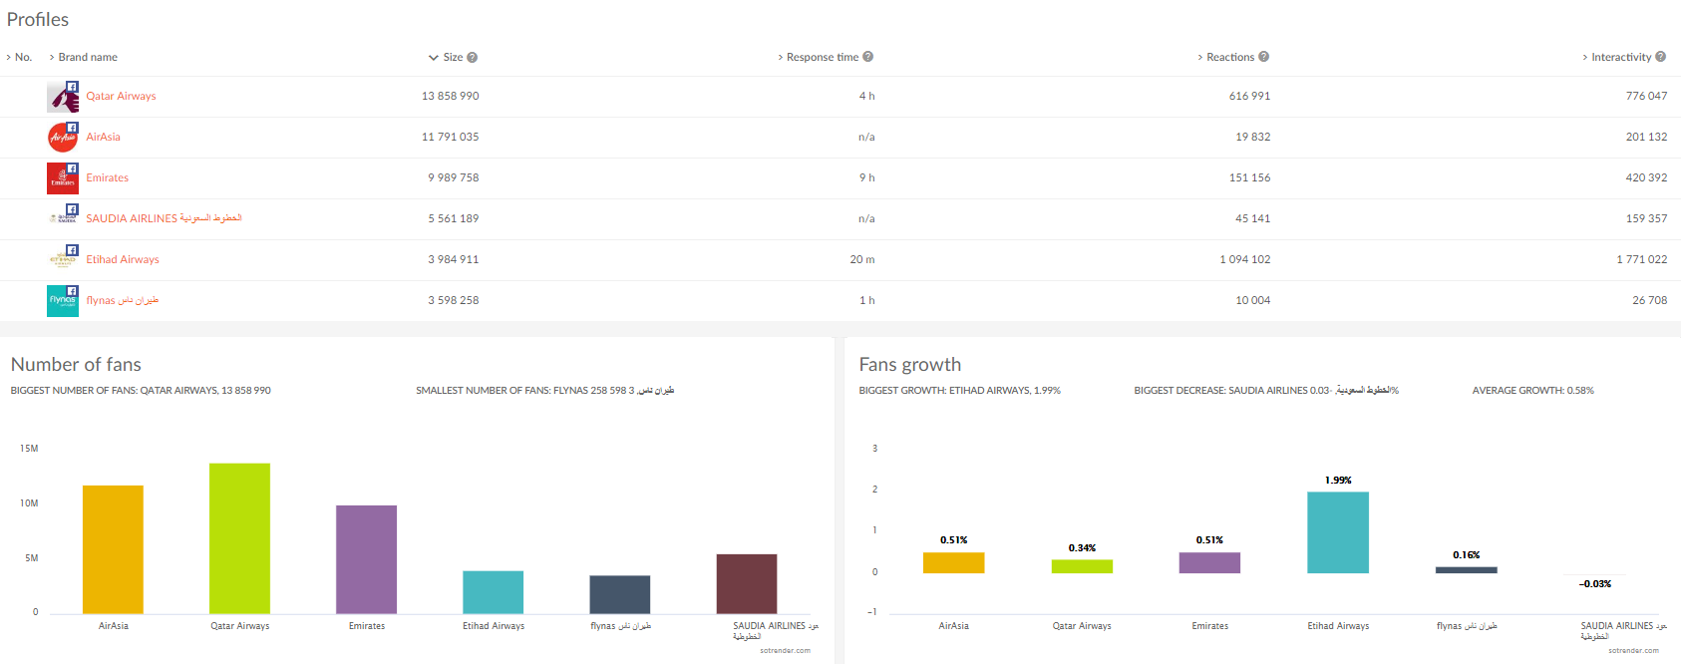Click the Etihad Airways profile logo
Screen dimensions: 1681x664
(62, 259)
